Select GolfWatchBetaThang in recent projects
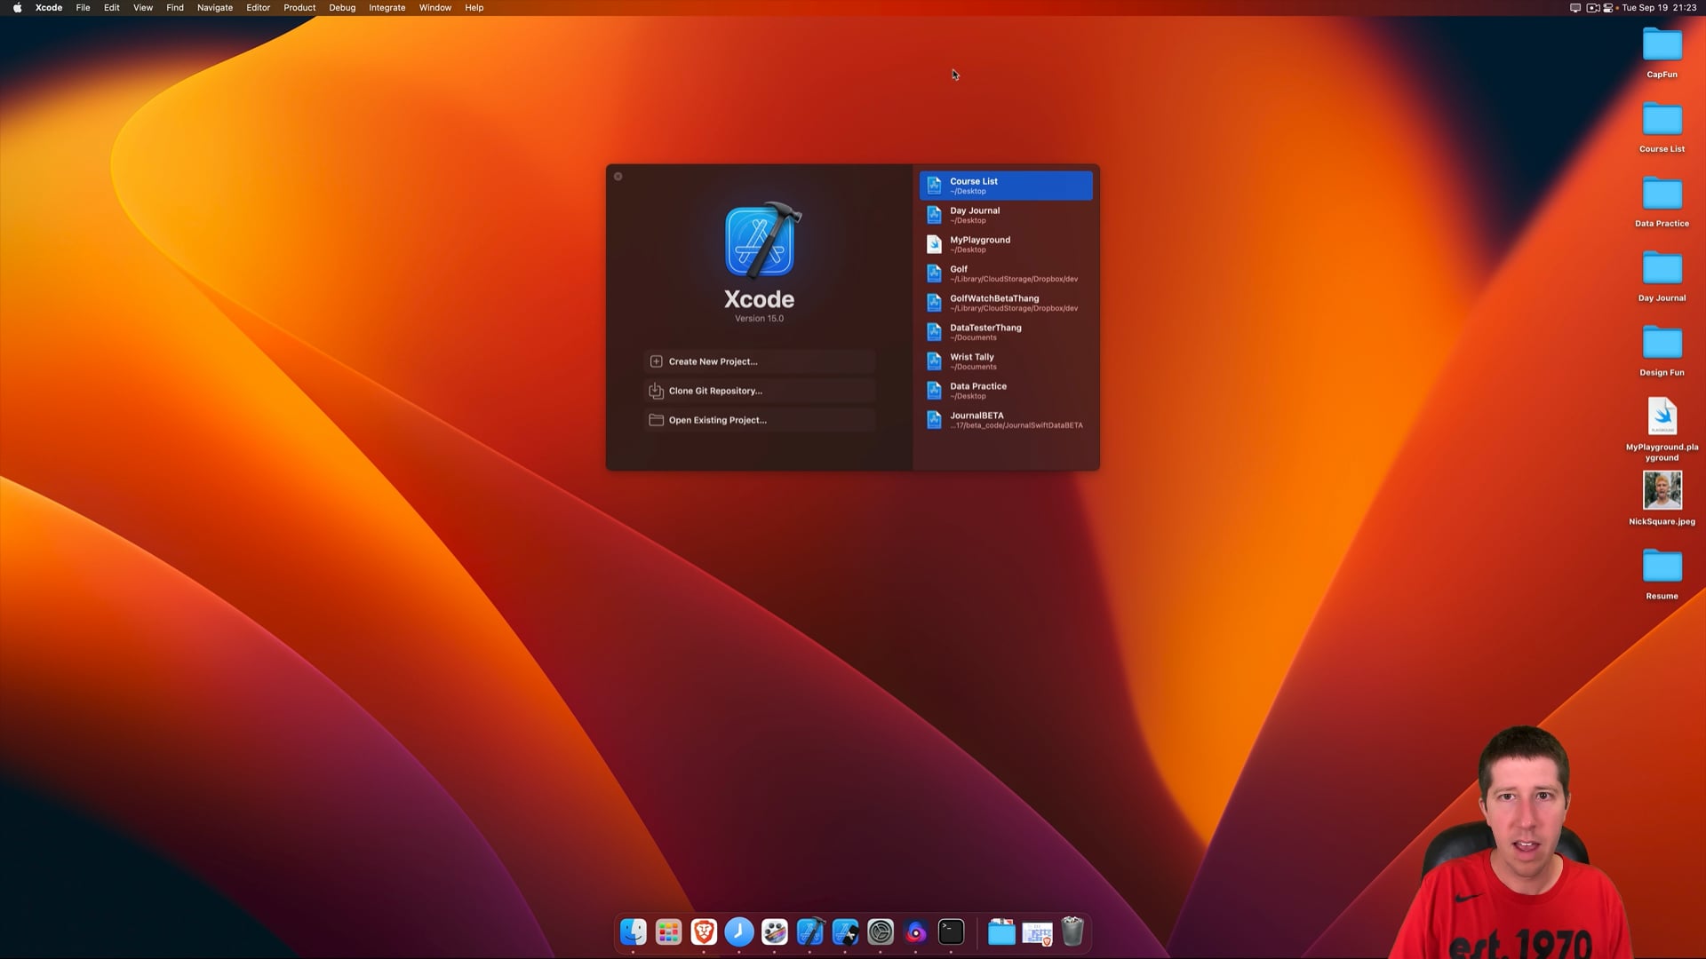 (1006, 303)
